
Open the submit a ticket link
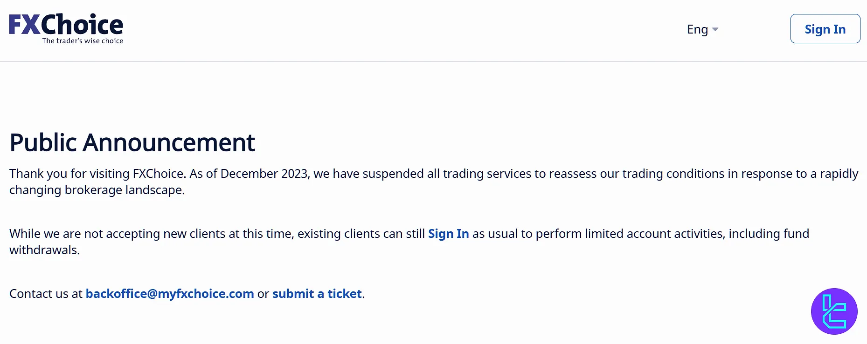tap(317, 294)
